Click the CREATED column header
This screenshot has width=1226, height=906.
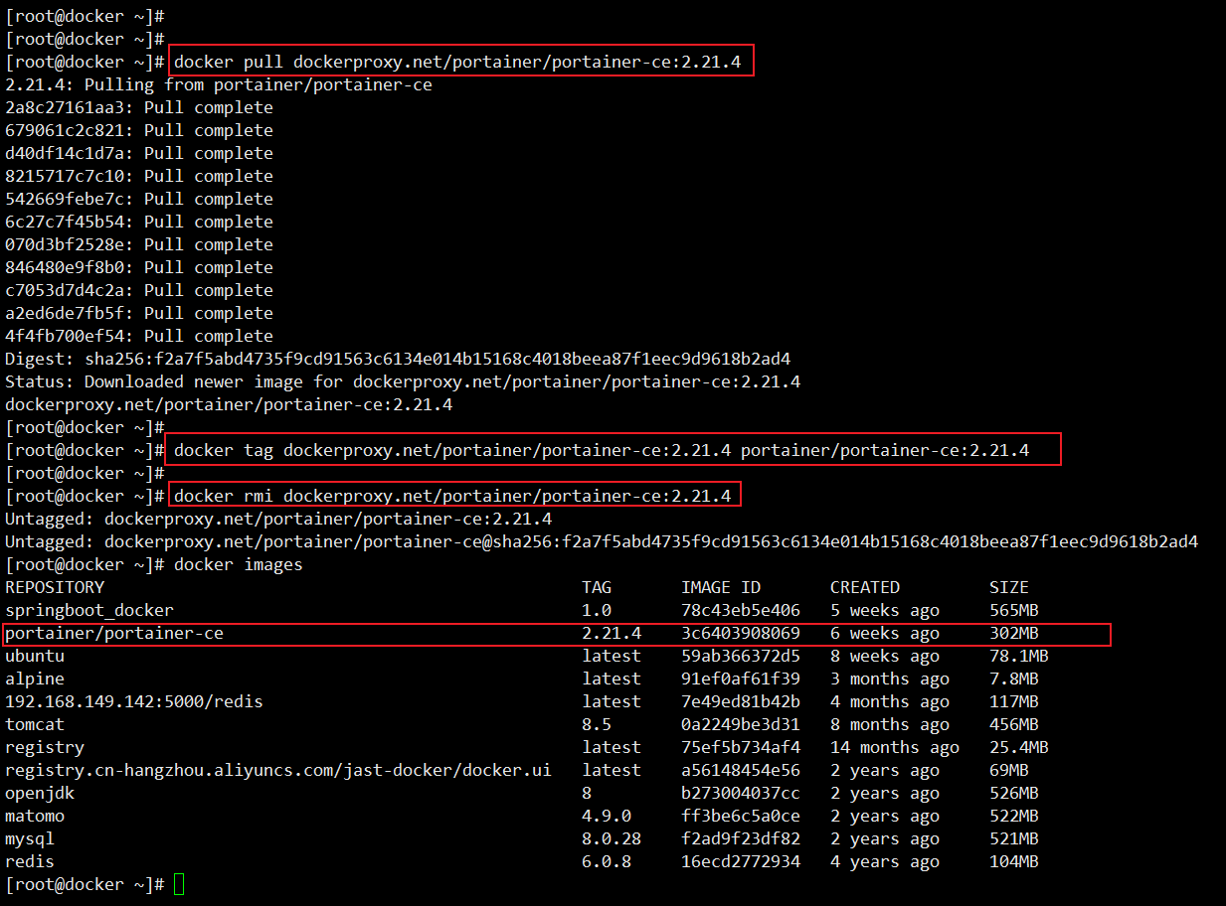click(865, 587)
